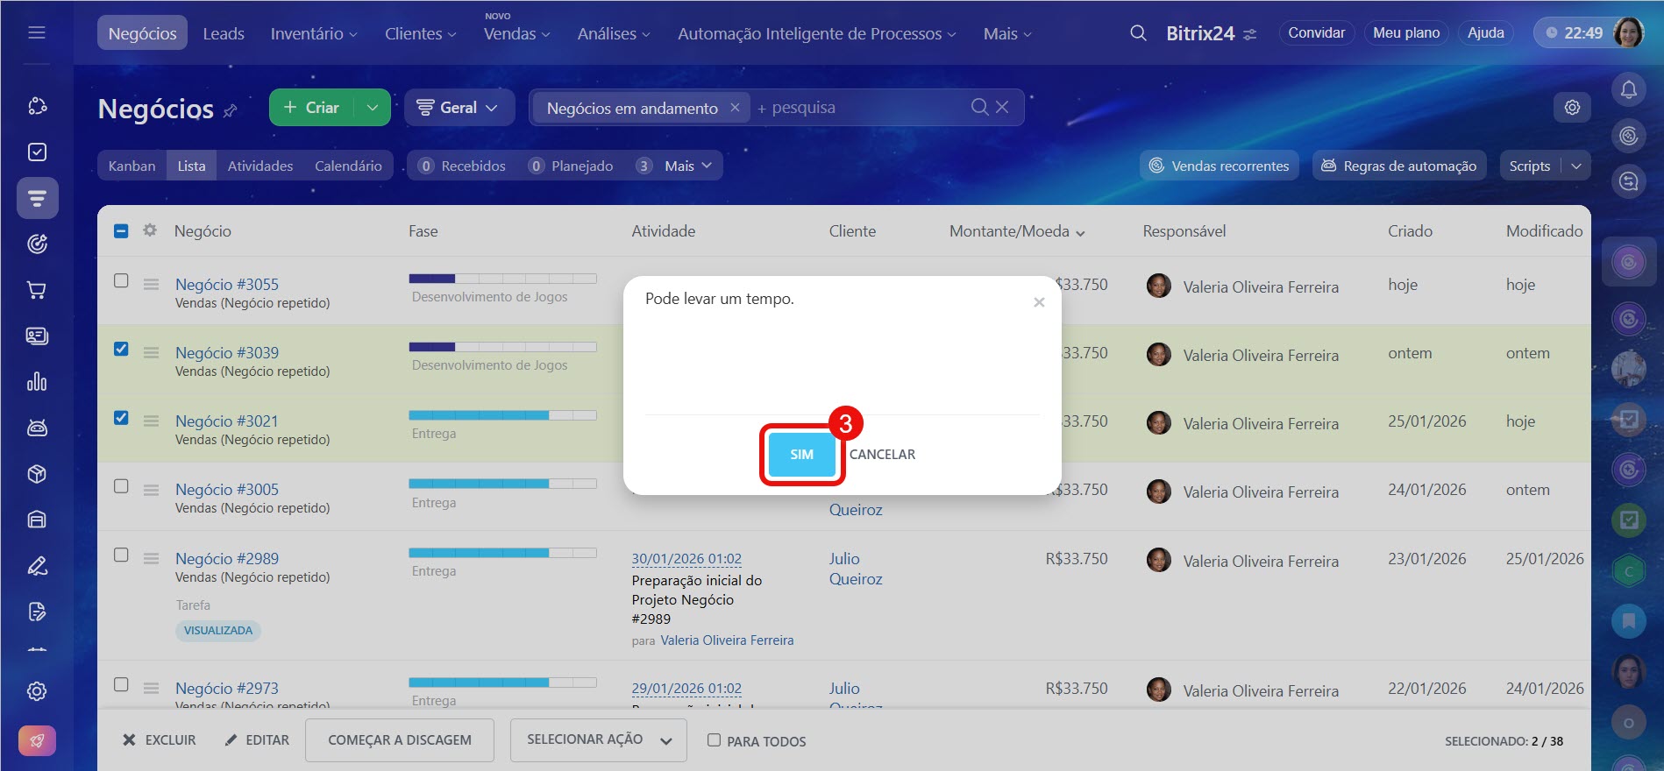This screenshot has width=1664, height=771.
Task: Switch to the Kanban view tab
Action: (132, 166)
